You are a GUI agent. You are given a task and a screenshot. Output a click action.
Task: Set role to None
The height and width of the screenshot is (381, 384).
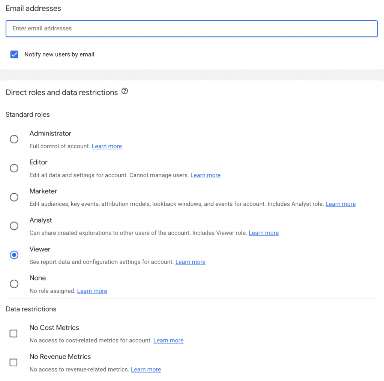pos(14,284)
